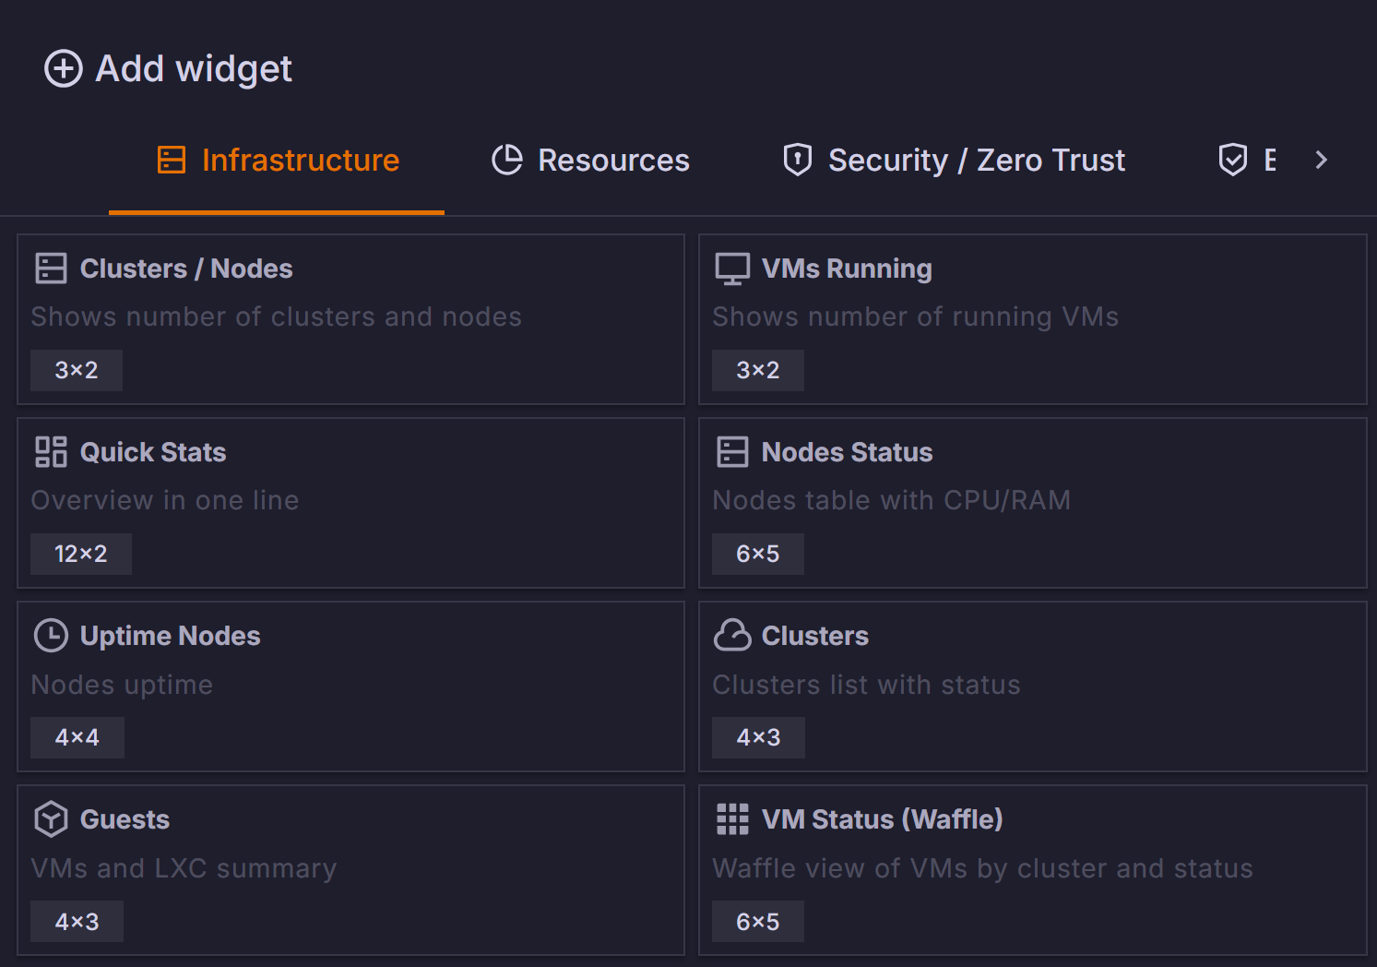The image size is (1377, 967).
Task: Click the cube icon on Guests widget
Action: pos(51,818)
